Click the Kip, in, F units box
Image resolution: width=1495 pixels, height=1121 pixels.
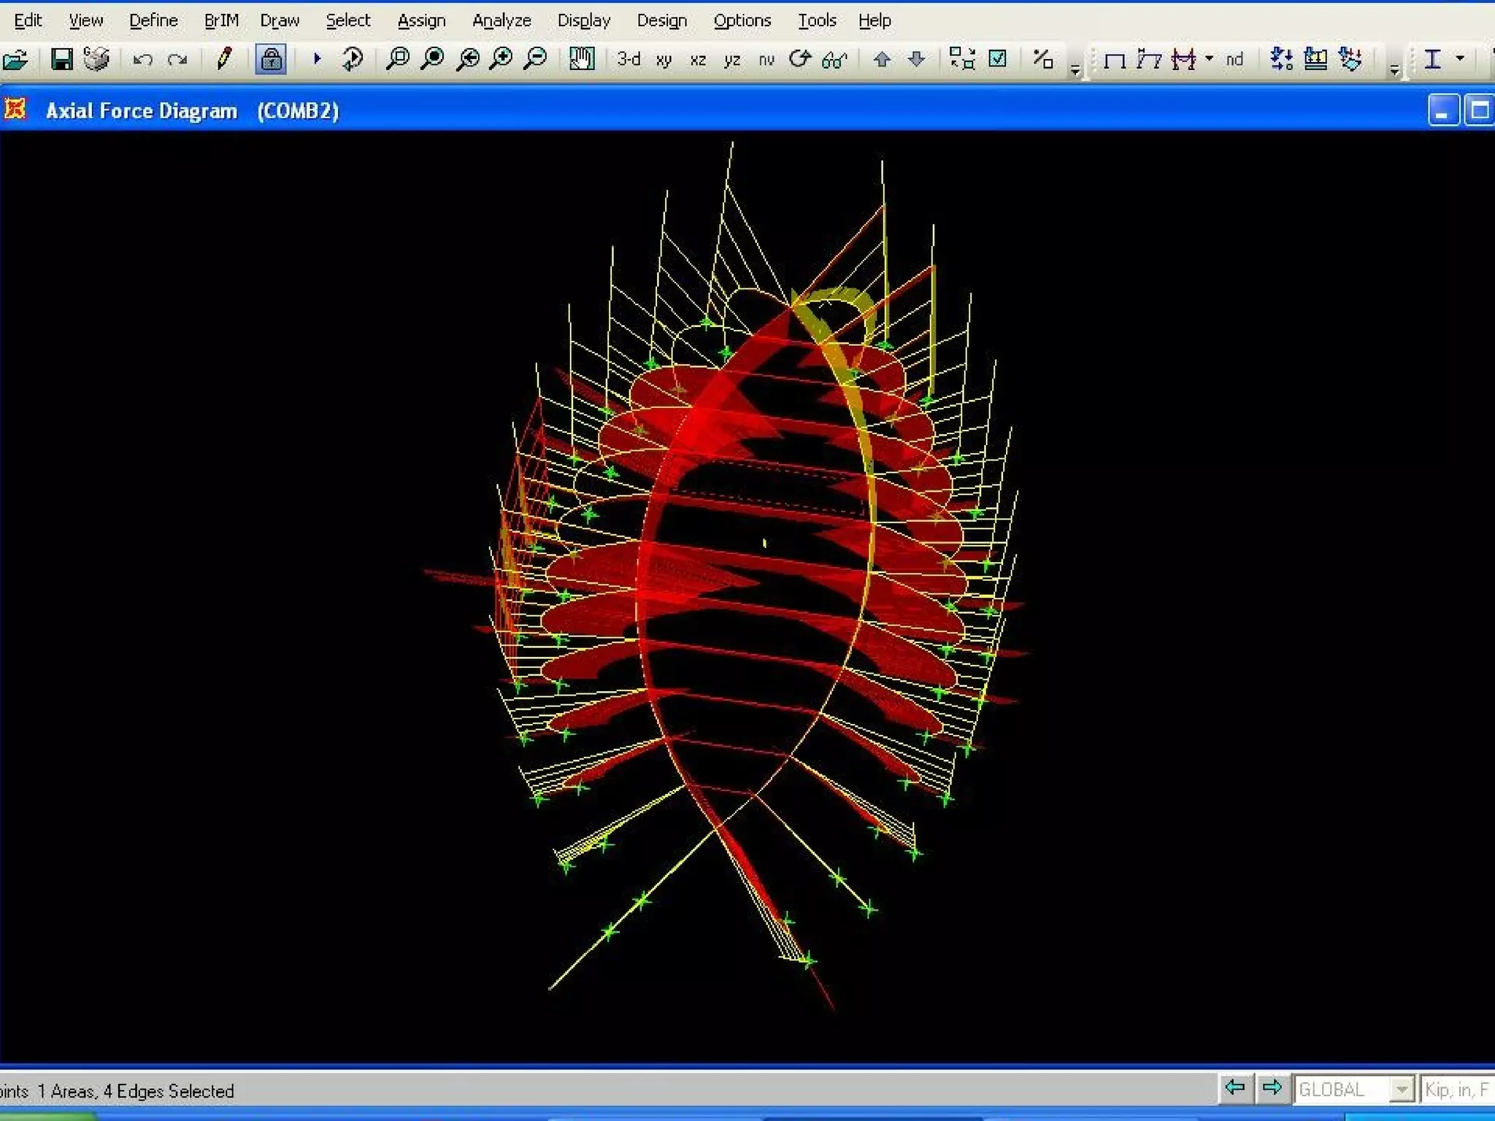[x=1456, y=1090]
